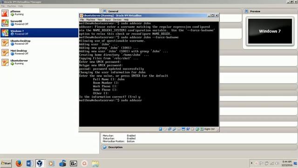298x168 pixels.
Task: Click the Windows 7 VM icon
Action: pos(5,33)
